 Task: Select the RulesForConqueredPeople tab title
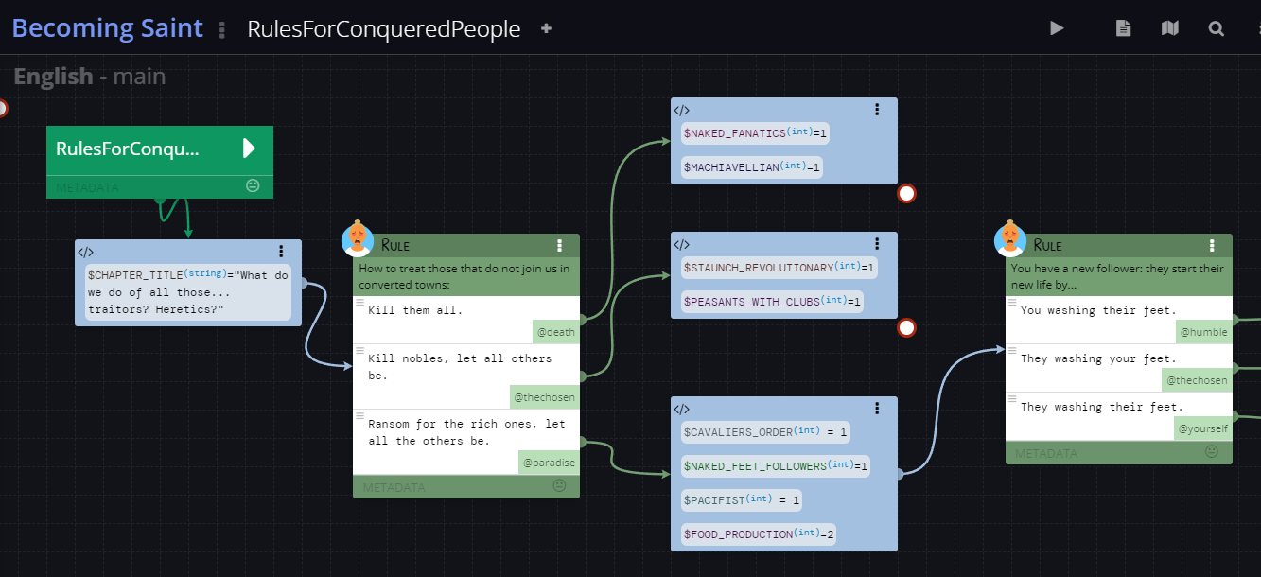(x=384, y=29)
